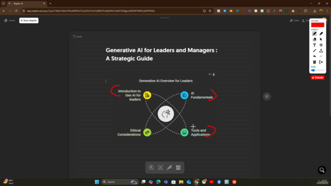Open the red color swatch picker
Viewport: 331px width, 186px height.
318,25
